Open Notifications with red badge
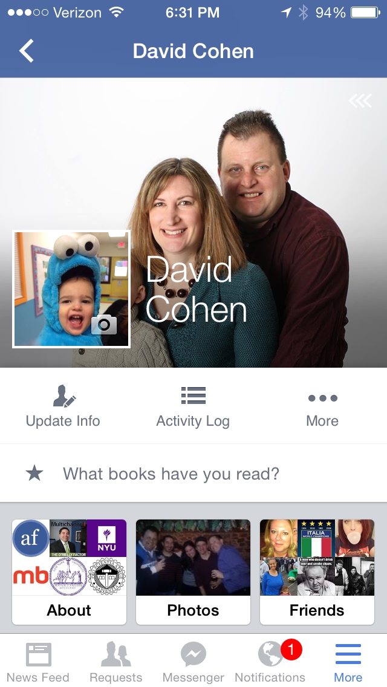 coord(270,662)
